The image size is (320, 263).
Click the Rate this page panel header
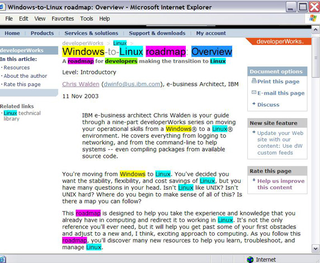[x=277, y=171]
